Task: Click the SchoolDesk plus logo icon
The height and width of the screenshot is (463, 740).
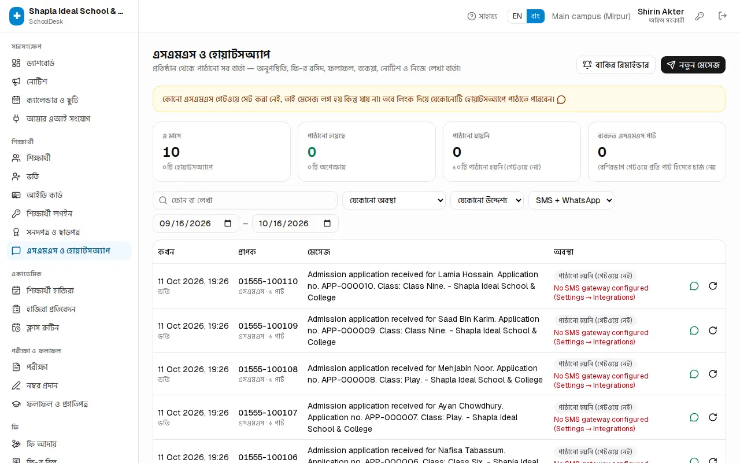Action: point(17,16)
